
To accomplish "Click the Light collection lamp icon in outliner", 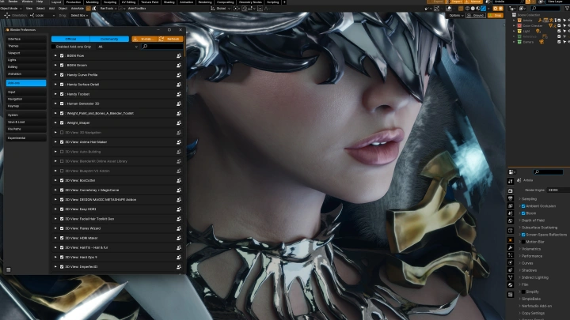I will [538, 31].
